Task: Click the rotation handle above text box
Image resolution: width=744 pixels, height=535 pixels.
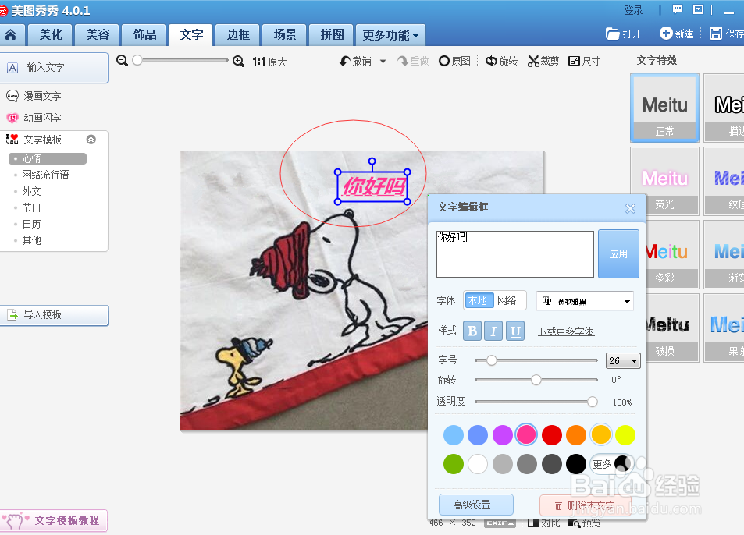Action: click(372, 161)
